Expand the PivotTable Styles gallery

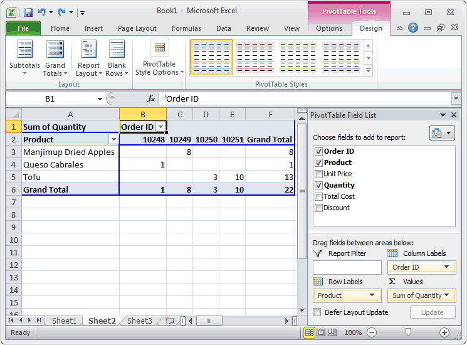369,71
